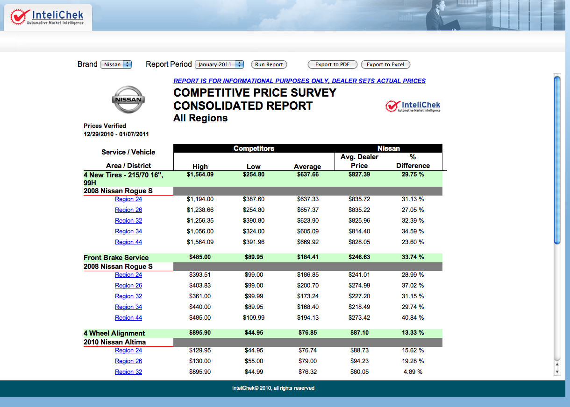Click the Competitors column group header
This screenshot has height=407, width=570.
[254, 148]
